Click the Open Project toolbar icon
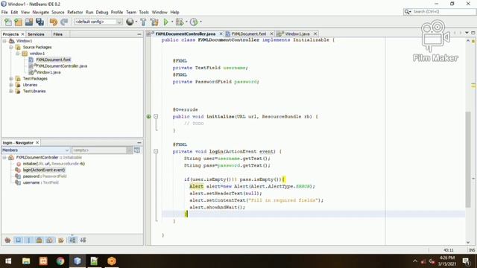Screen dimensions: 477x268 pos(29,22)
